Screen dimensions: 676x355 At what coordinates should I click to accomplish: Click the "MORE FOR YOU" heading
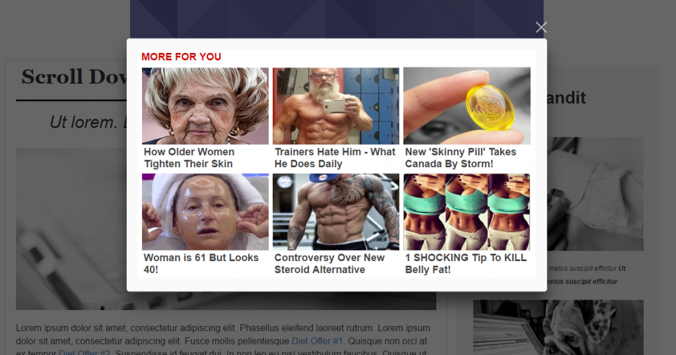click(181, 57)
